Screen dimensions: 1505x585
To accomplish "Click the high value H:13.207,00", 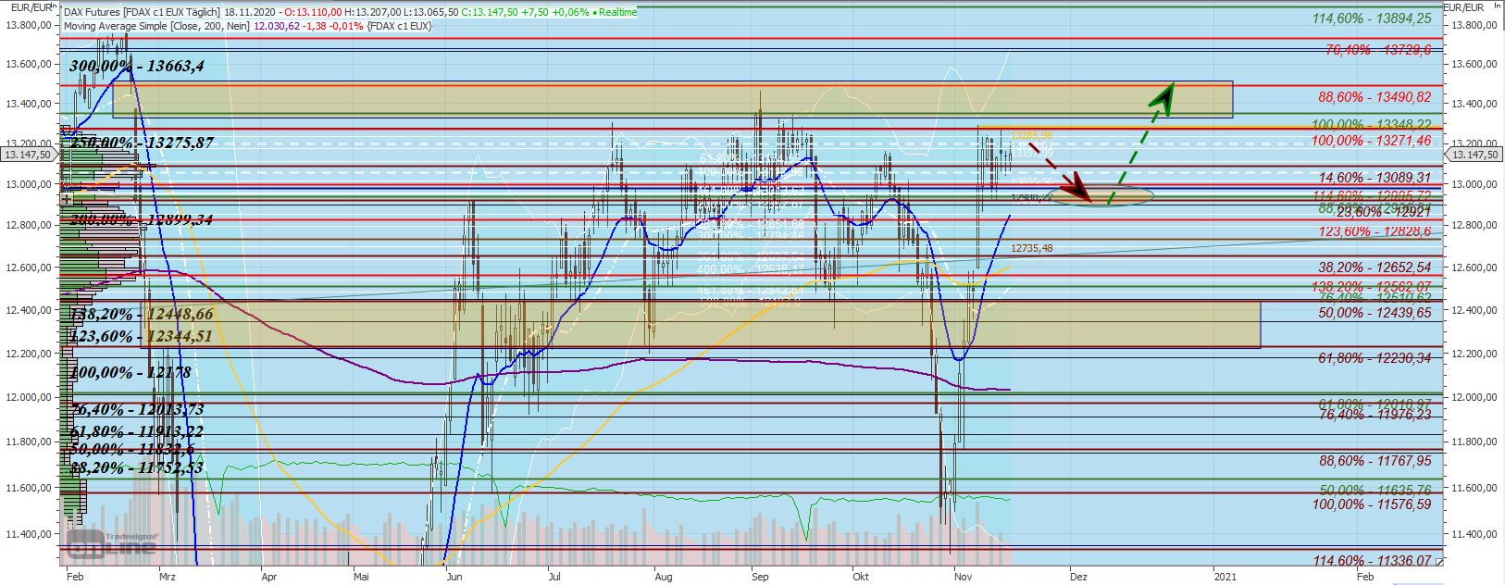I will (x=372, y=12).
